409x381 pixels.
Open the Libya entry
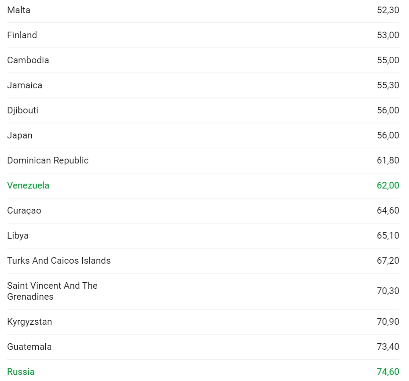(203, 236)
